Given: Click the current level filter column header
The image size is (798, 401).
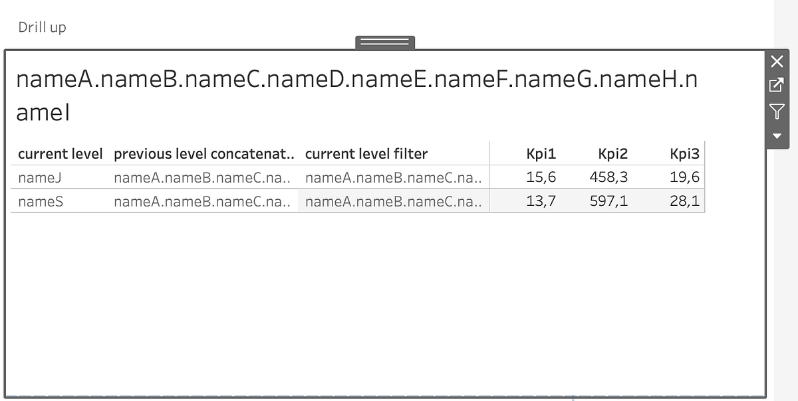Looking at the screenshot, I should pos(366,153).
